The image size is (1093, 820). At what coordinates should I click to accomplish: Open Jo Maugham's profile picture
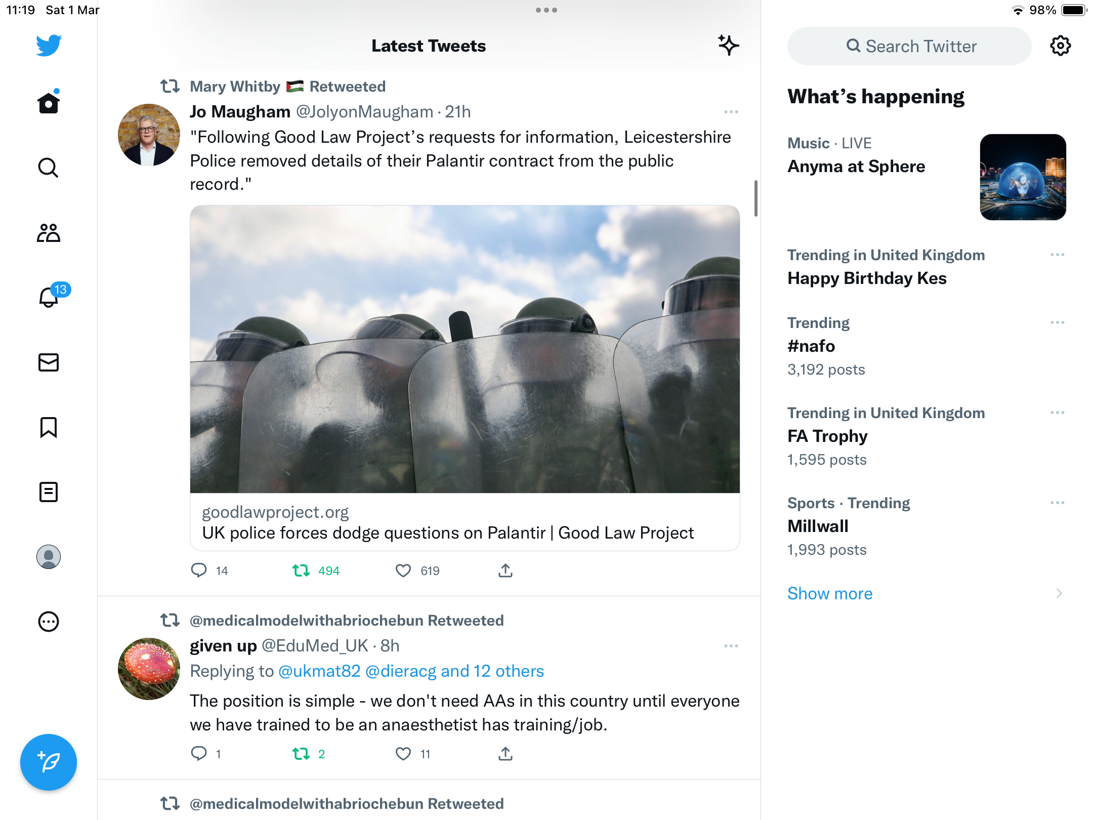[149, 135]
